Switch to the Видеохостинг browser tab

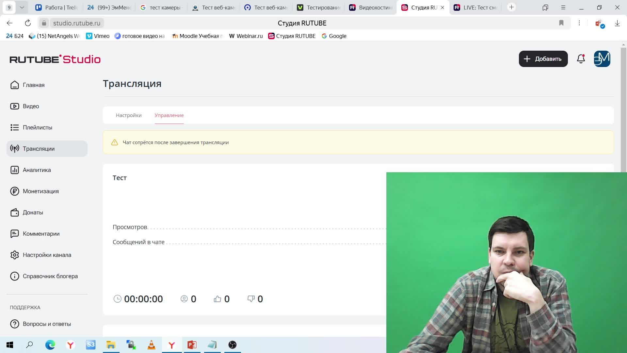point(371,8)
